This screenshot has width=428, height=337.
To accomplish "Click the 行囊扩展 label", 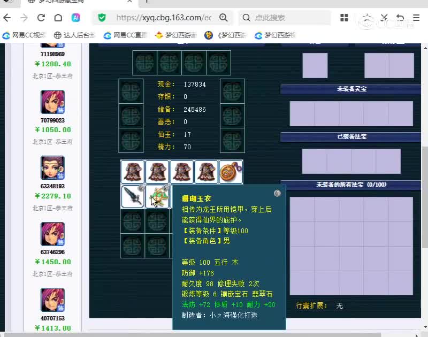I will point(311,305).
